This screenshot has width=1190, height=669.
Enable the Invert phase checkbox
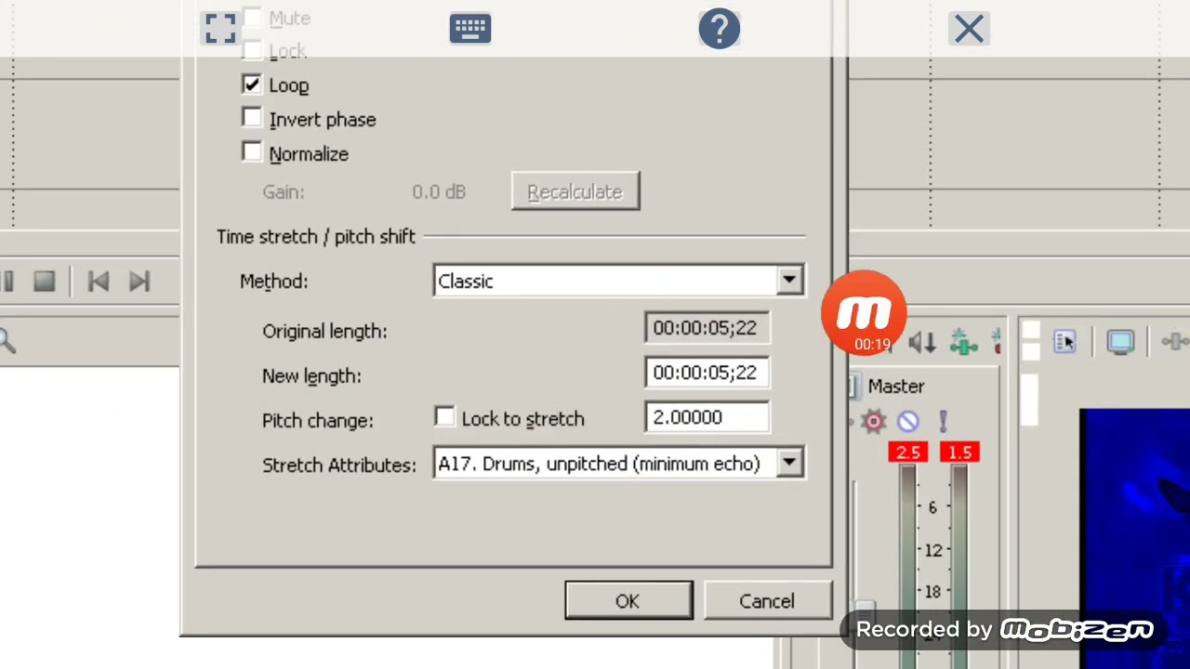(x=252, y=119)
